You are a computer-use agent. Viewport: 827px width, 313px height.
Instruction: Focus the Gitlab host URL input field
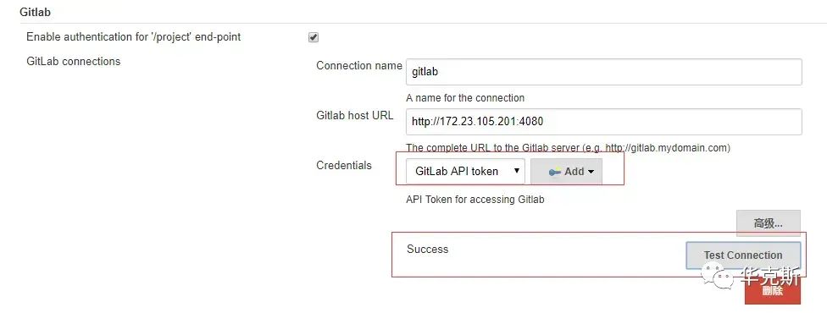(x=604, y=122)
